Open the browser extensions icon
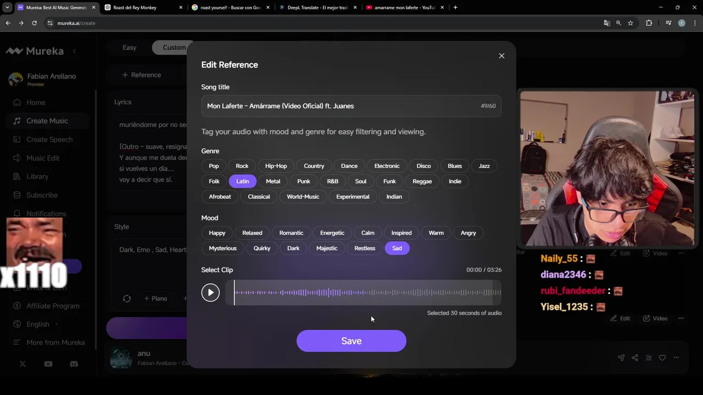 pyautogui.click(x=649, y=23)
